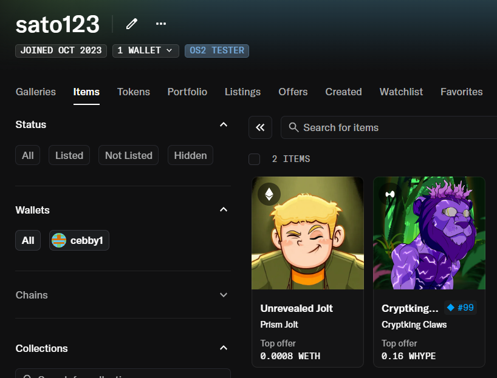The height and width of the screenshot is (378, 497).
Task: Click the JOINED OCT 2023 badge
Action: tap(61, 50)
